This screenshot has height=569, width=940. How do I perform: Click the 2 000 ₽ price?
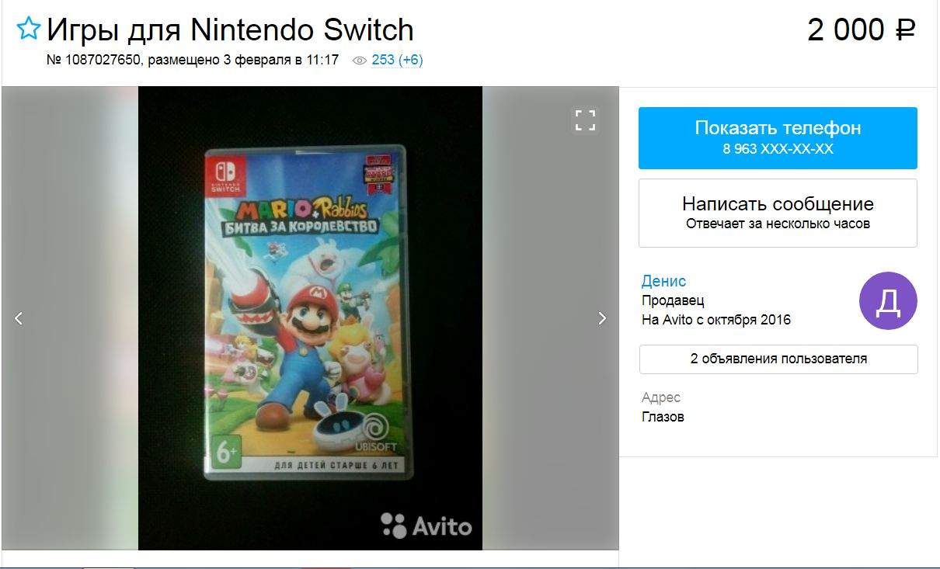pos(862,30)
